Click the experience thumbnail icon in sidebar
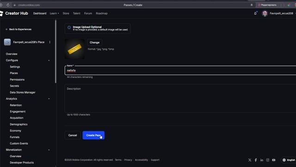The height and width of the screenshot is (167, 296). (7, 42)
